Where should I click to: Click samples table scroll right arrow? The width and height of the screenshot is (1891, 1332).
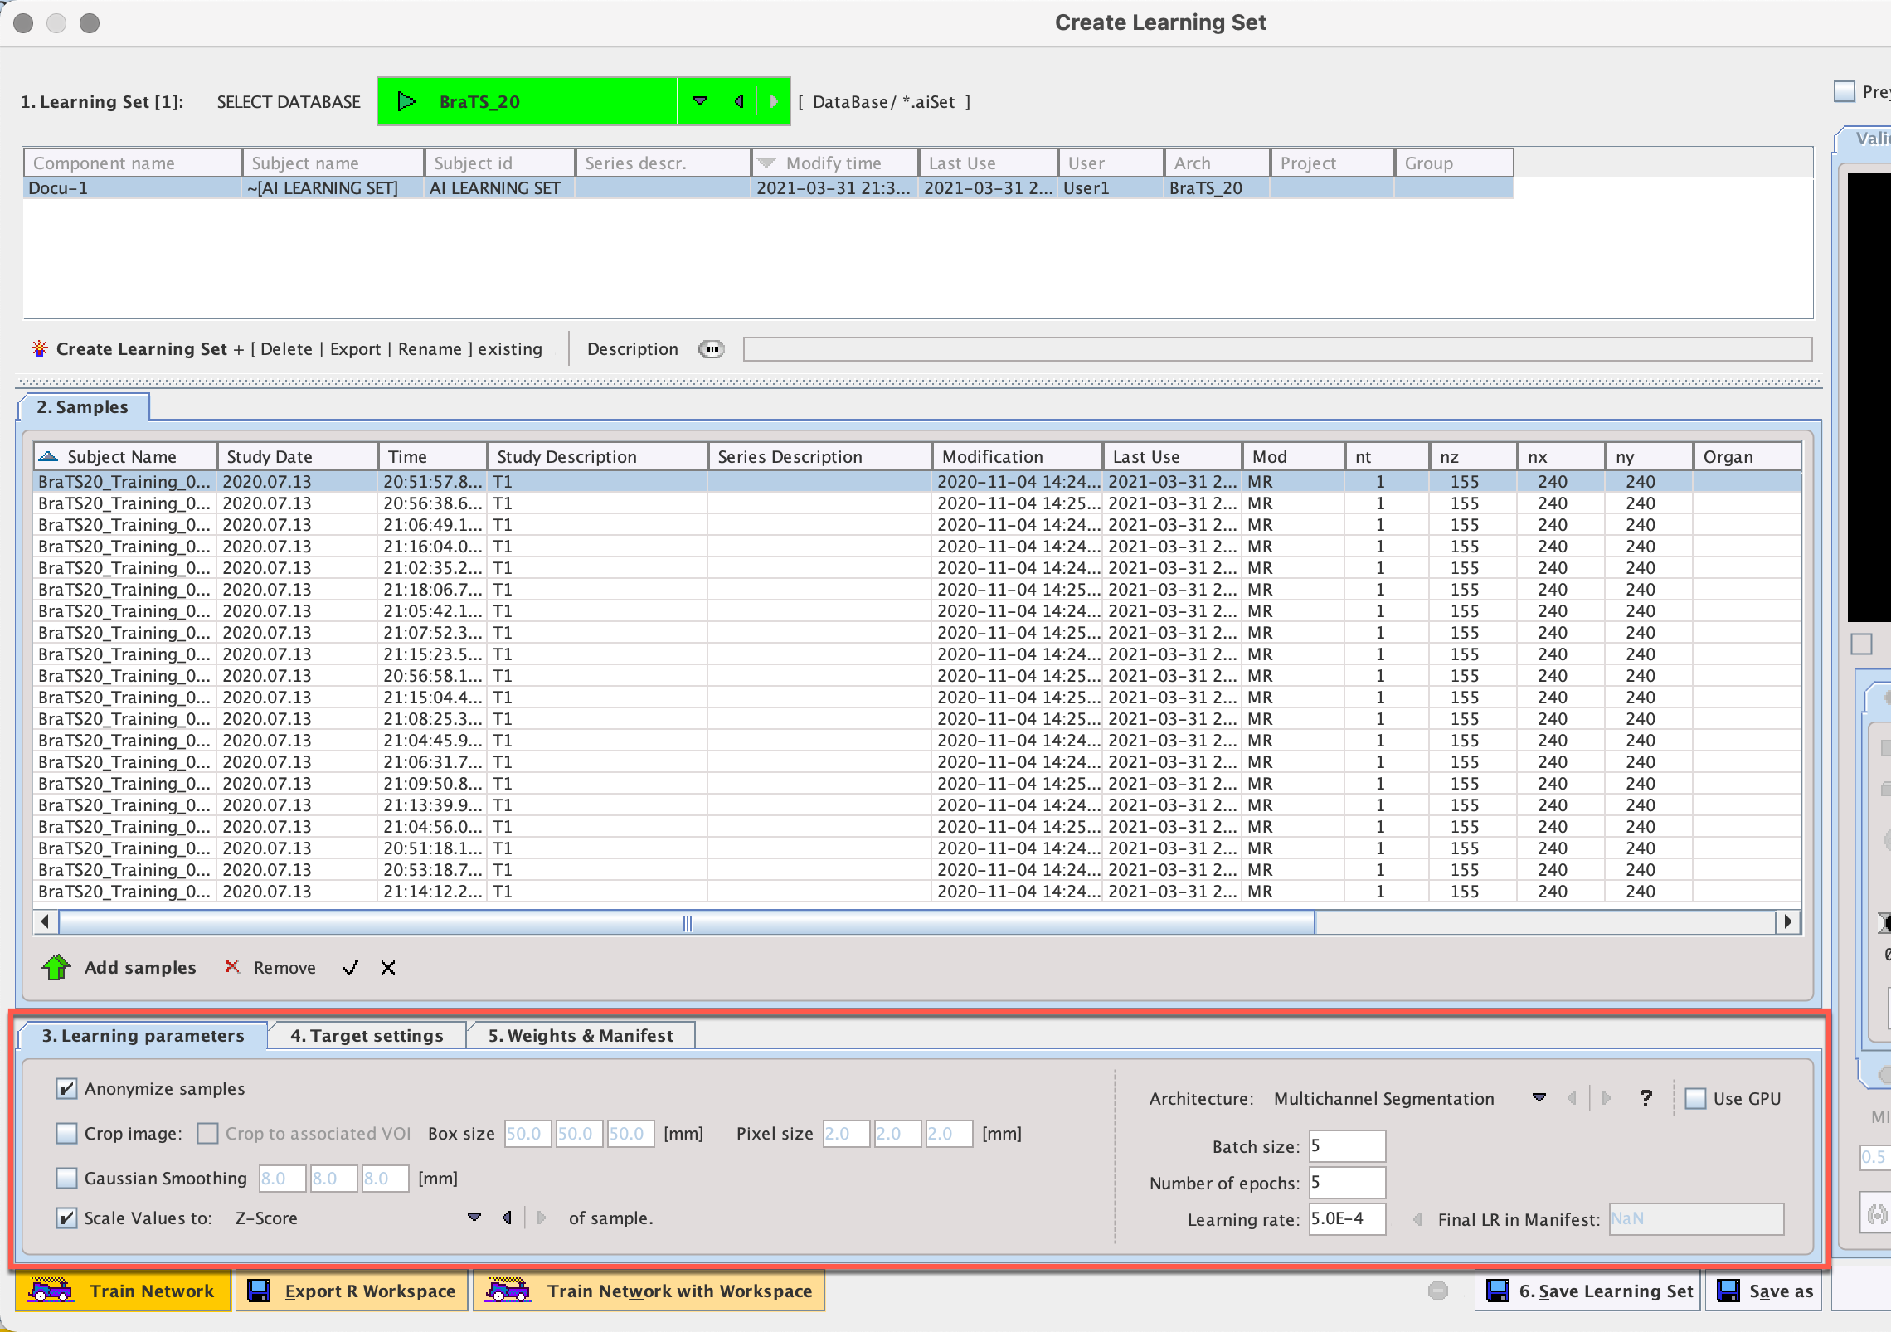point(1788,922)
